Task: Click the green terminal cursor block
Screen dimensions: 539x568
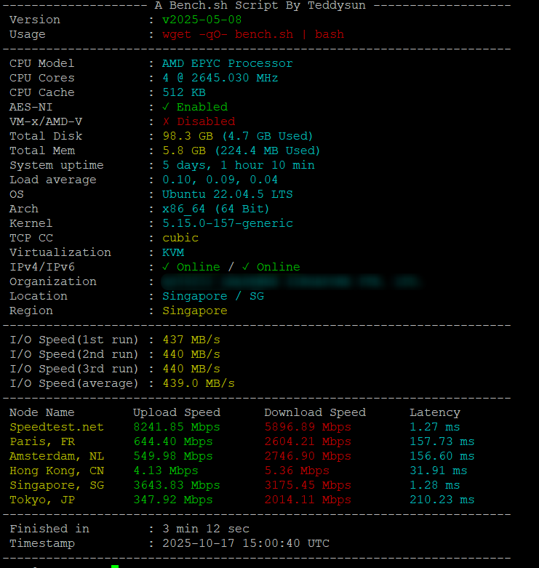Action: click(x=115, y=566)
